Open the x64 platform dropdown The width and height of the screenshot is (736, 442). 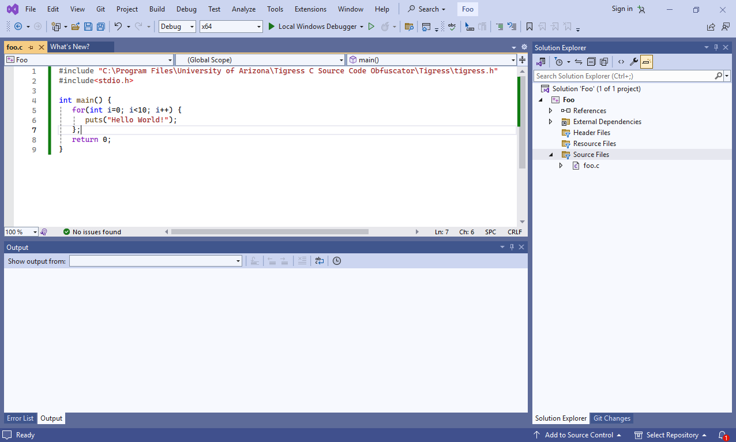tap(231, 27)
